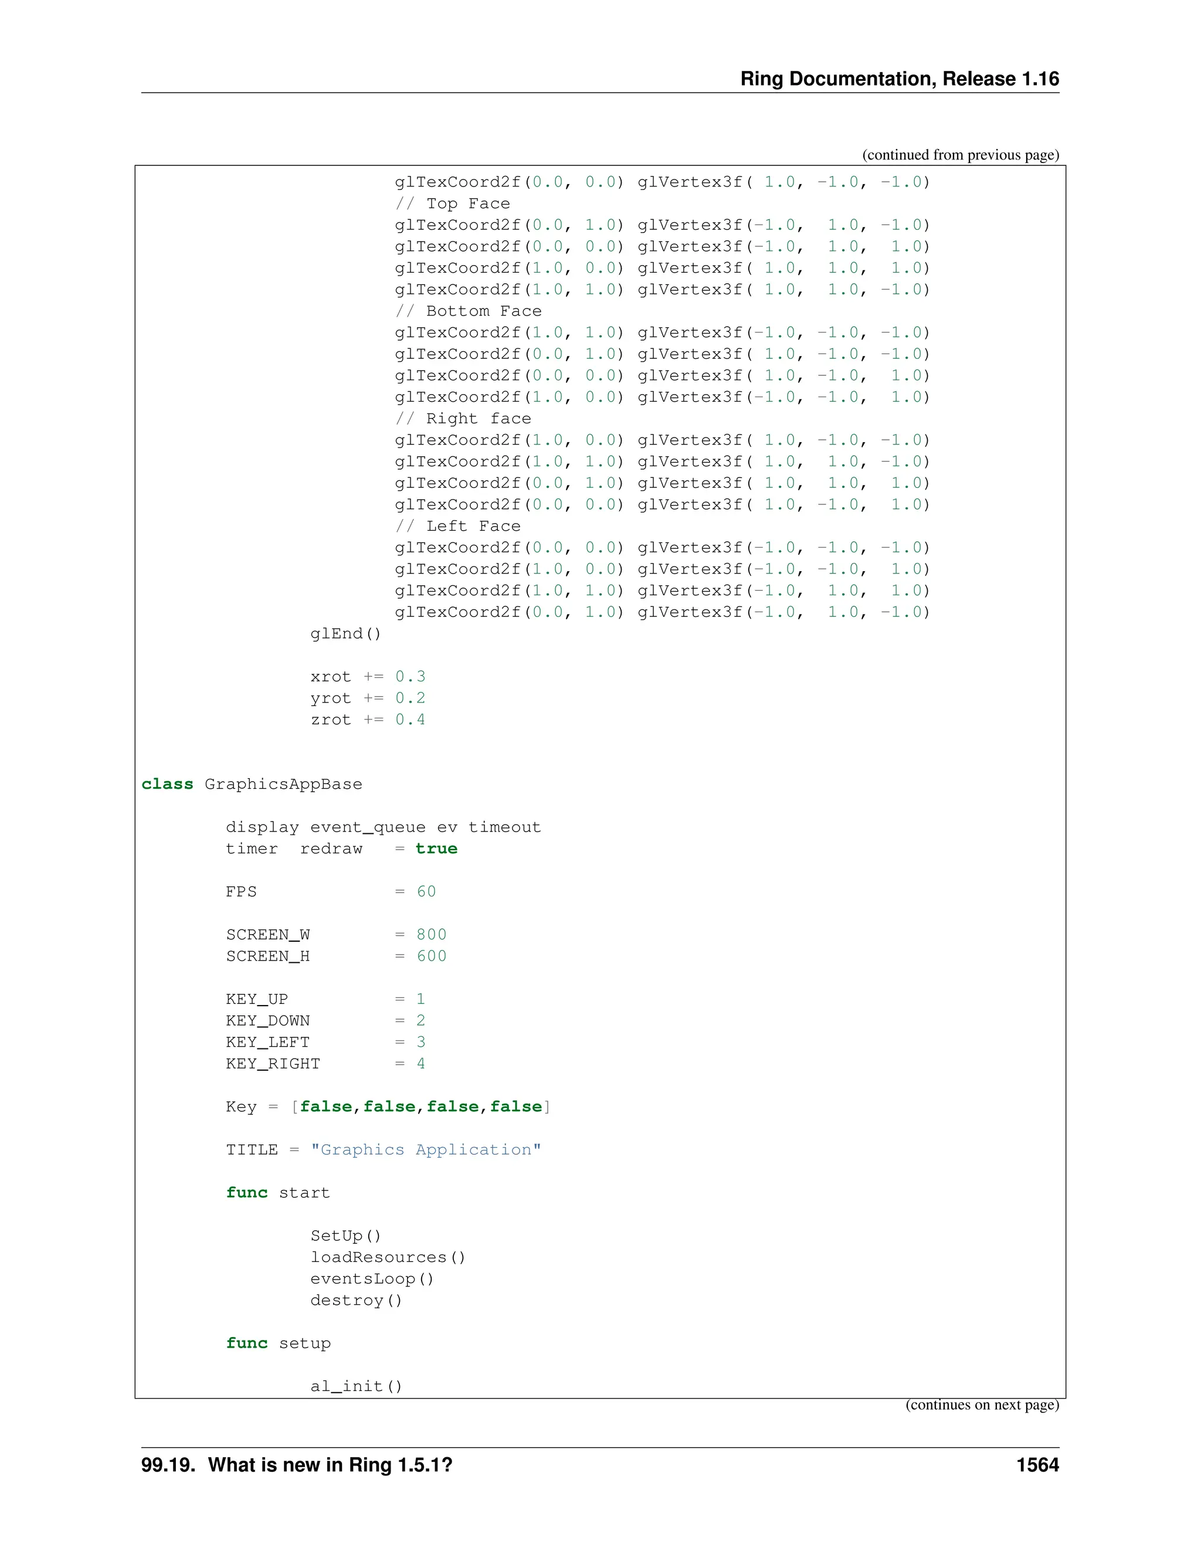Click the "Graphics Application" title string
The image size is (1201, 1554).
point(426,1150)
